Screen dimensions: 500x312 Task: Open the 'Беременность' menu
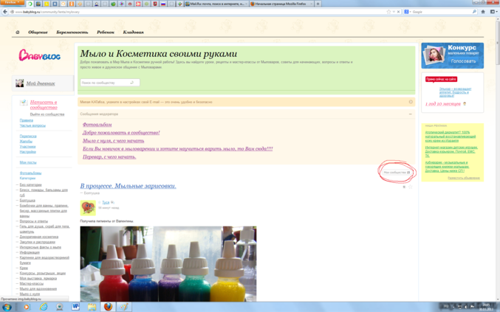(72, 32)
